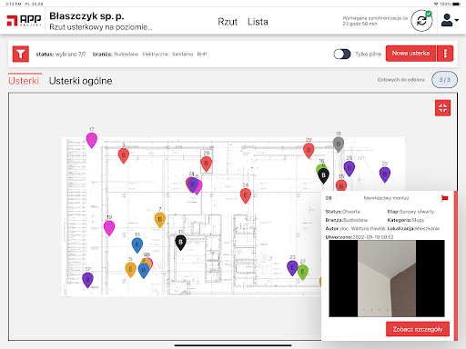Open the defect photo thumbnail
This screenshot has width=466, height=349.
point(387,278)
